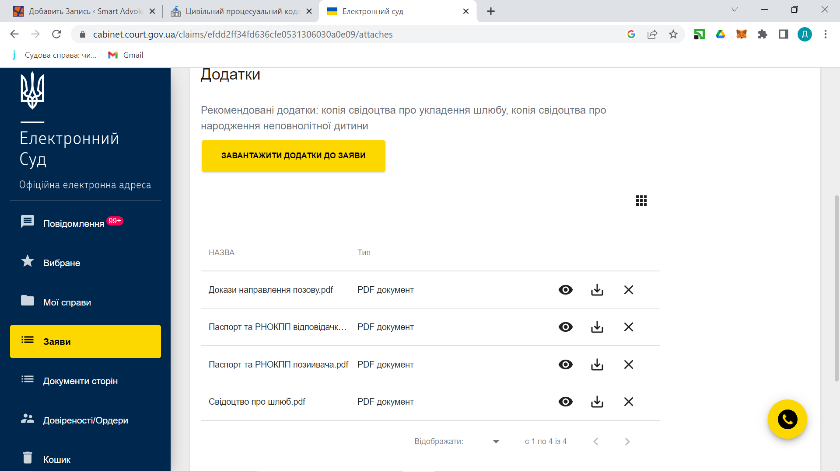Download Паспорт та РНОКПП позивача.pdf
Screen dimensions: 840x472
597,364
